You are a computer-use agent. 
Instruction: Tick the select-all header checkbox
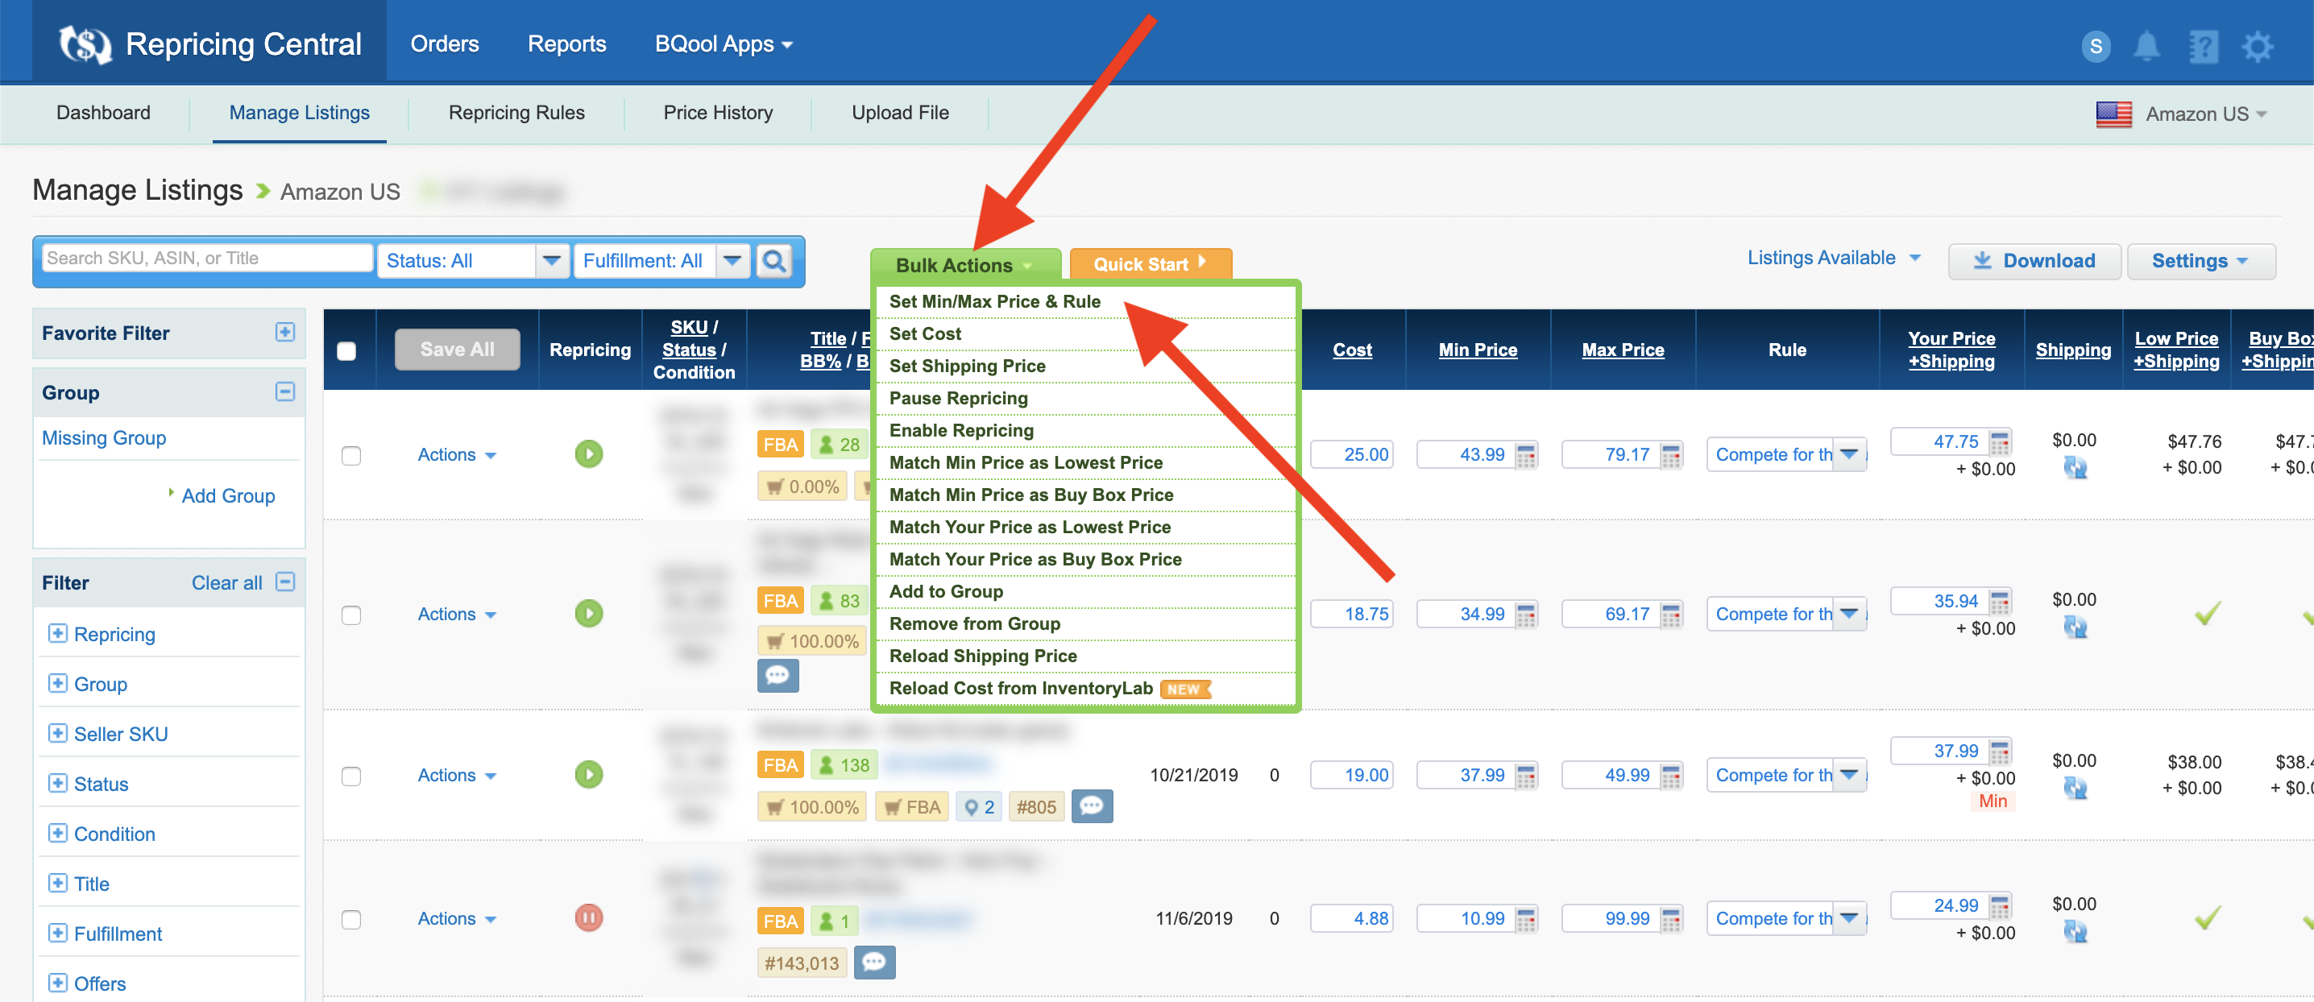coord(346,351)
